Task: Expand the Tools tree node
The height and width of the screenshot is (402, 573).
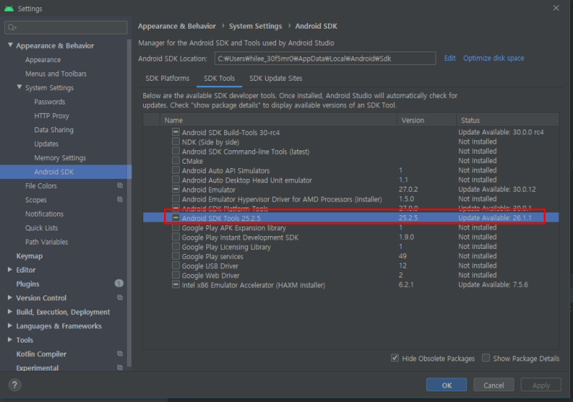Action: click(x=10, y=340)
